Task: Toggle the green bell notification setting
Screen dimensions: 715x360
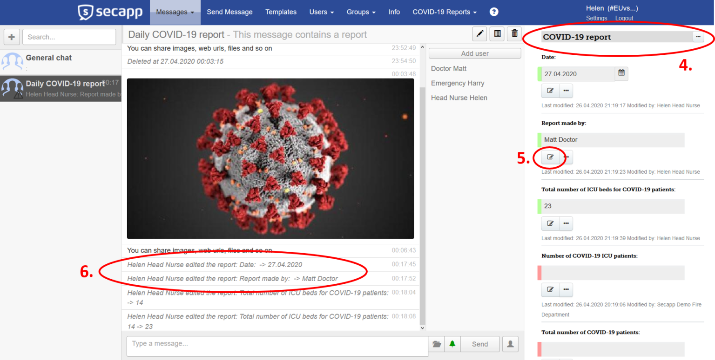Action: [x=452, y=344]
